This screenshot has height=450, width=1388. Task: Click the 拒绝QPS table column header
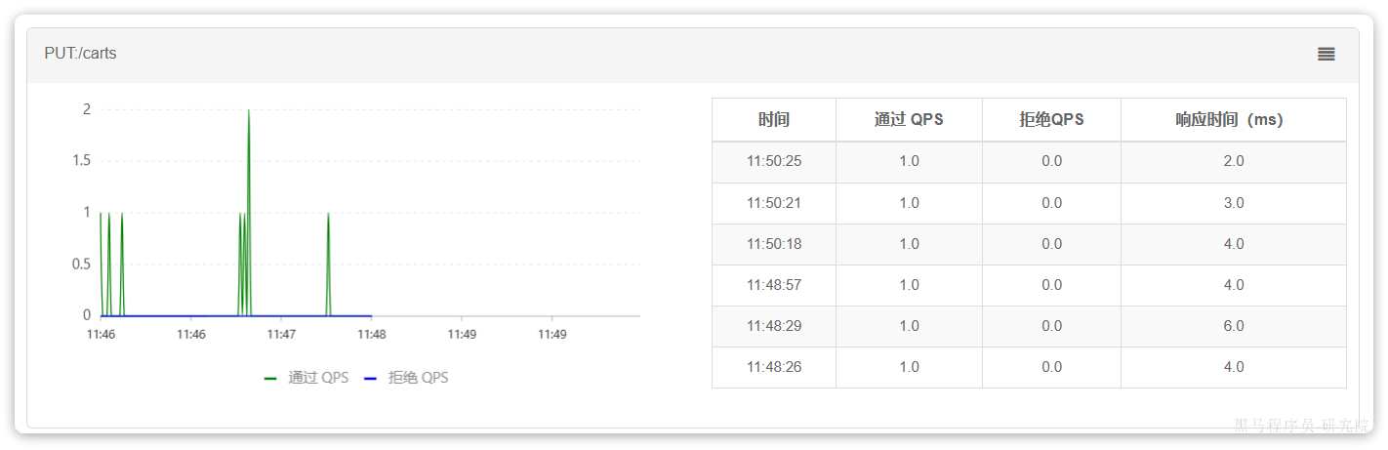click(1051, 120)
